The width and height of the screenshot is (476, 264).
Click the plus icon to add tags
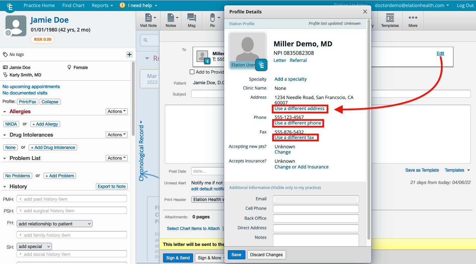pyautogui.click(x=129, y=54)
